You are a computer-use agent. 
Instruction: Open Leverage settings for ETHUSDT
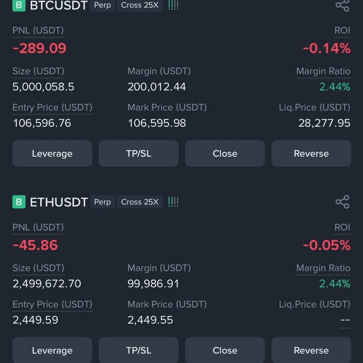(52, 350)
